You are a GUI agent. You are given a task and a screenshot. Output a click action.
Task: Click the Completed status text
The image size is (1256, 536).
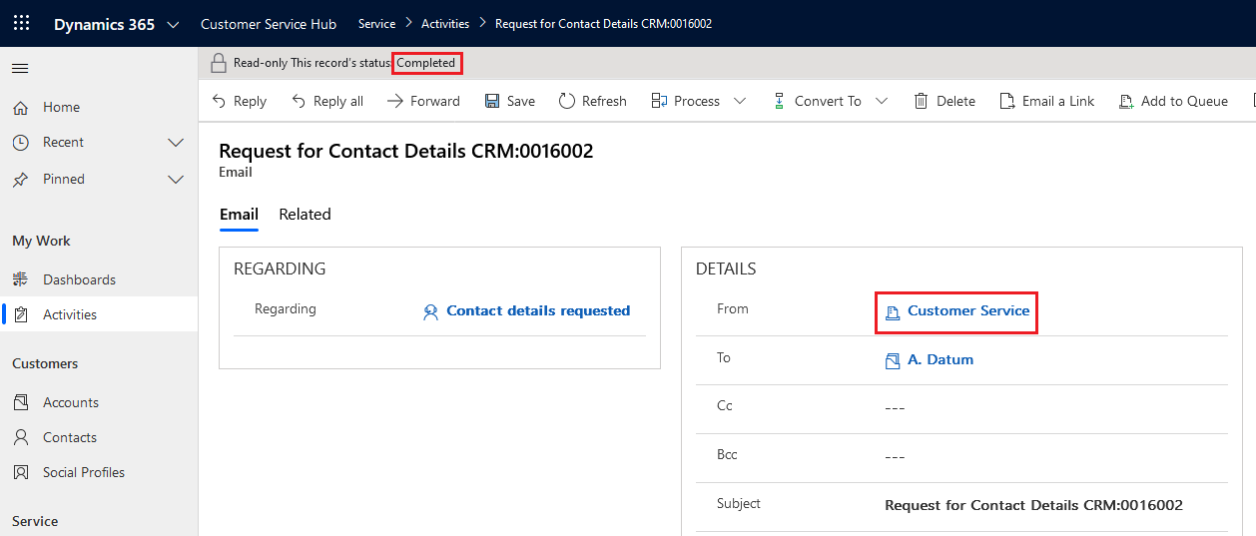(x=426, y=63)
